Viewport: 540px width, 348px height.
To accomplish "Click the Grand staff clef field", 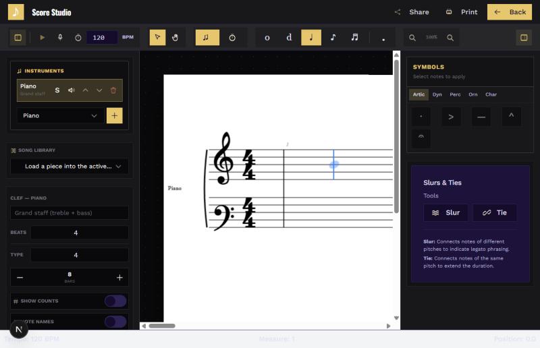I will (70, 213).
